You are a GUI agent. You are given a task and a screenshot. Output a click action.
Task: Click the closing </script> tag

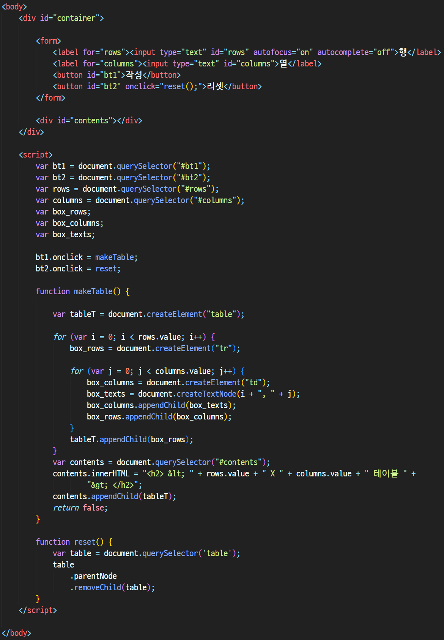(x=38, y=610)
